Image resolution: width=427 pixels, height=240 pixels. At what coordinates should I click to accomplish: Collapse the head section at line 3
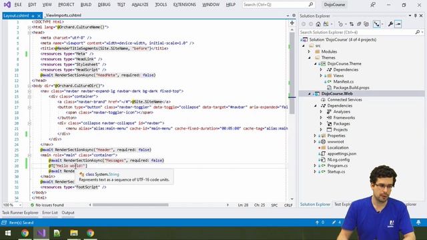coord(29,33)
